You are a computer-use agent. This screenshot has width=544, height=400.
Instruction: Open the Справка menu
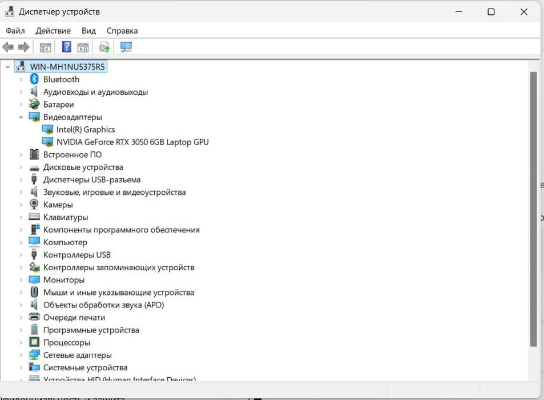(x=122, y=31)
